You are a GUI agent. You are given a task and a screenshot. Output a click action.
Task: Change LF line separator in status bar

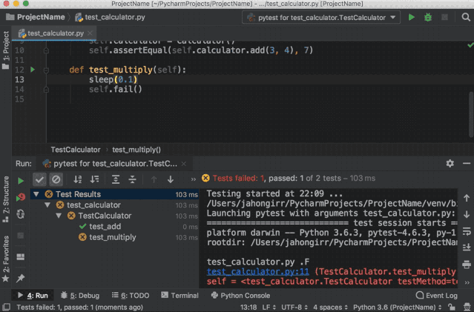269,308
